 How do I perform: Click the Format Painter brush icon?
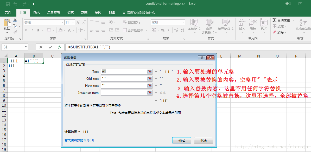(15, 32)
